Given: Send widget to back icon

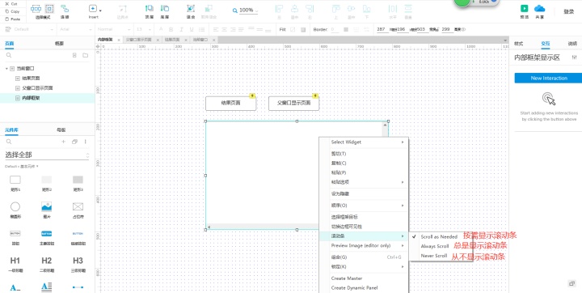Looking at the screenshot, I should tap(165, 9).
